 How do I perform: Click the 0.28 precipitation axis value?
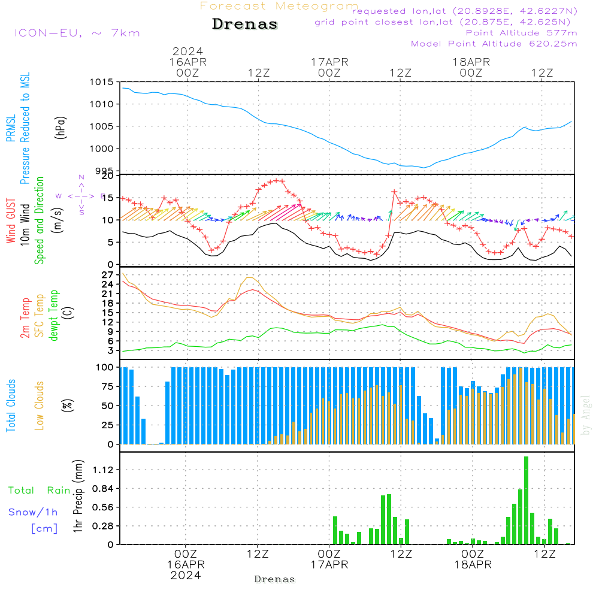click(x=103, y=526)
